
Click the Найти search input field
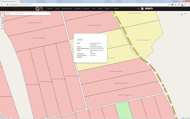point(34,14)
